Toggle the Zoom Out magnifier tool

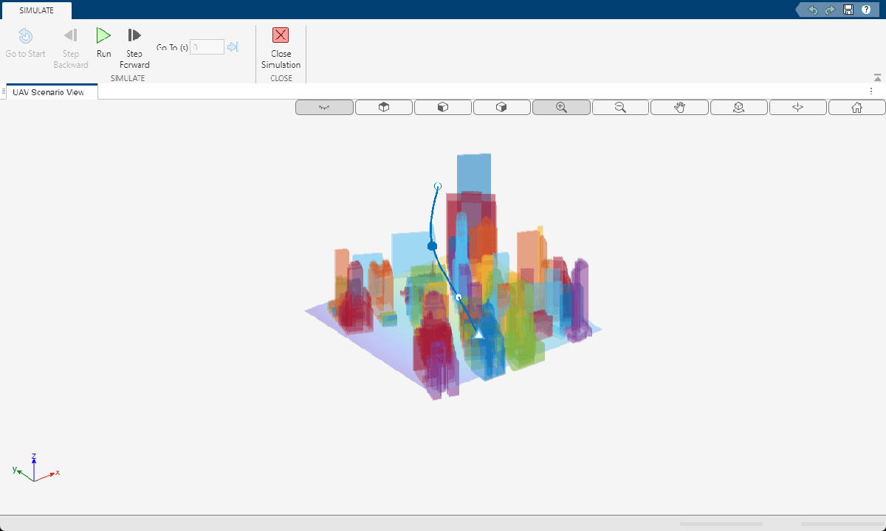(620, 108)
